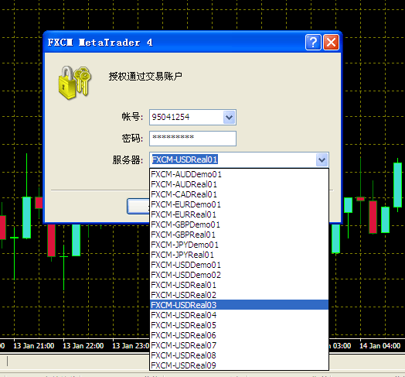Select FXCM-GBPDemo01 from the server list
405x377 pixels.
tap(239, 224)
